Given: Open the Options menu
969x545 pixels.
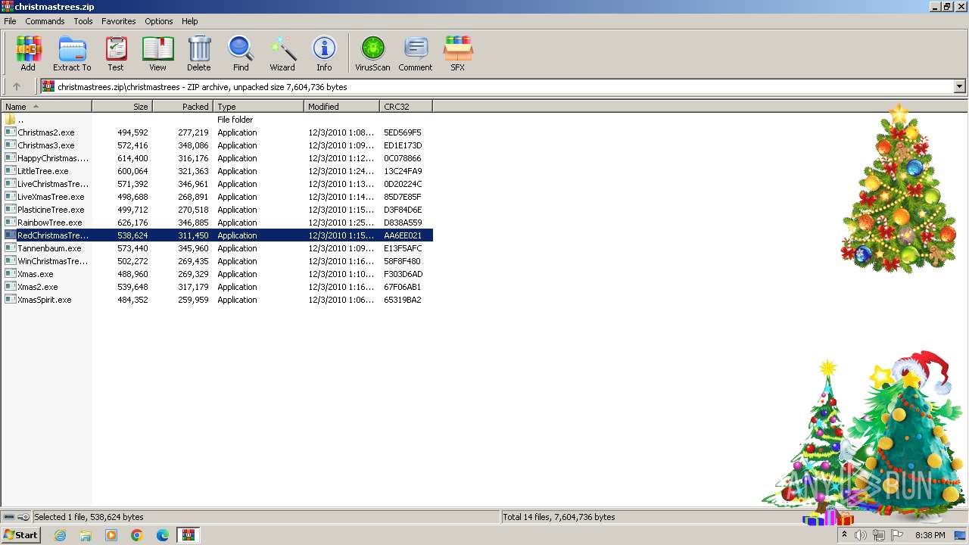Looking at the screenshot, I should tap(159, 21).
